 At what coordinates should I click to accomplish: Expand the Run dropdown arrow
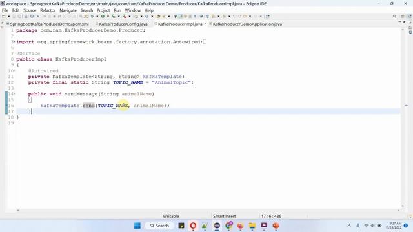(x=108, y=16)
